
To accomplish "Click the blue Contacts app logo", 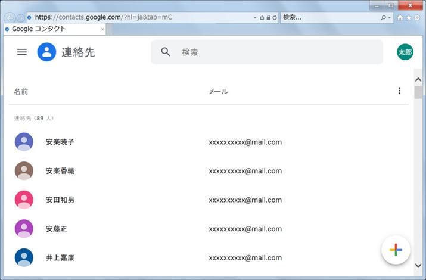I will [x=46, y=52].
